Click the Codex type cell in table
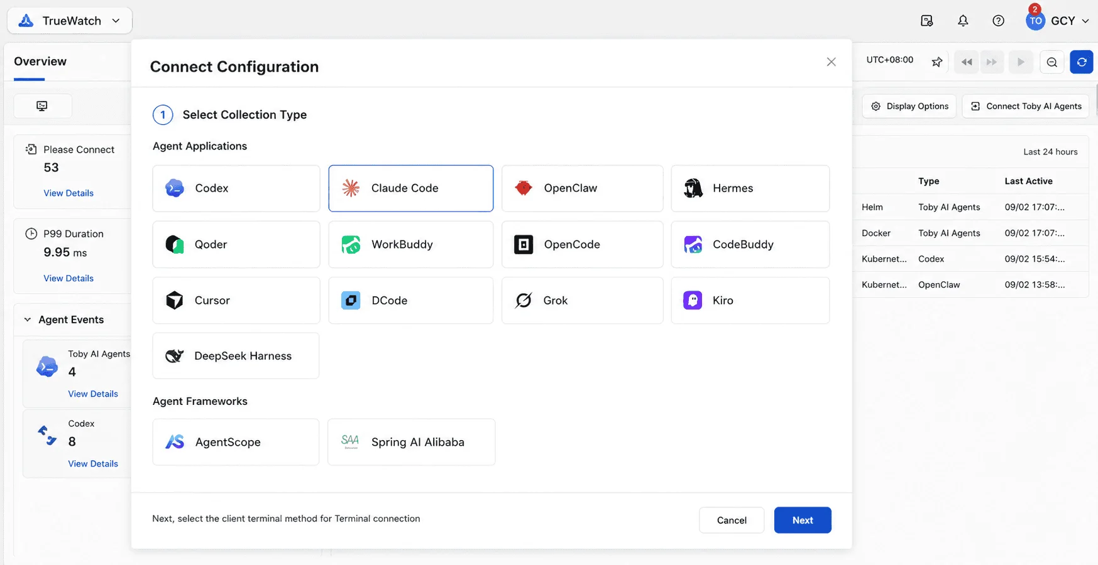Viewport: 1098px width, 565px height. pos(931,259)
